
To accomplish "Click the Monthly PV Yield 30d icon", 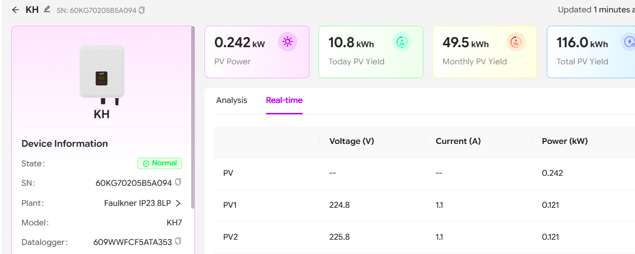I will (516, 42).
